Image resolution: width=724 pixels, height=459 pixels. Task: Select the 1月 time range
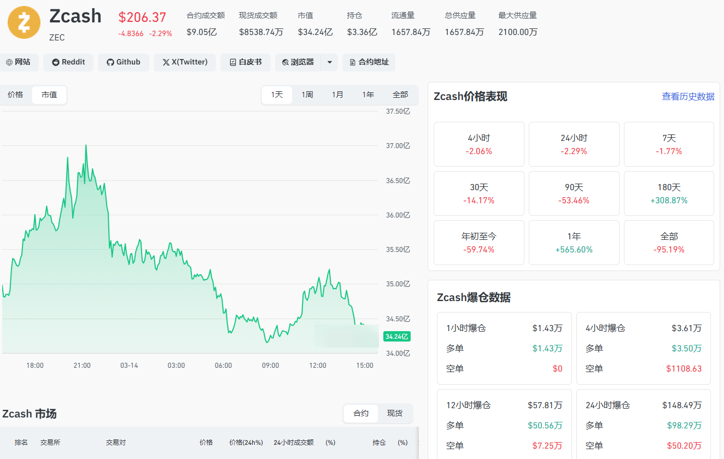coord(338,95)
